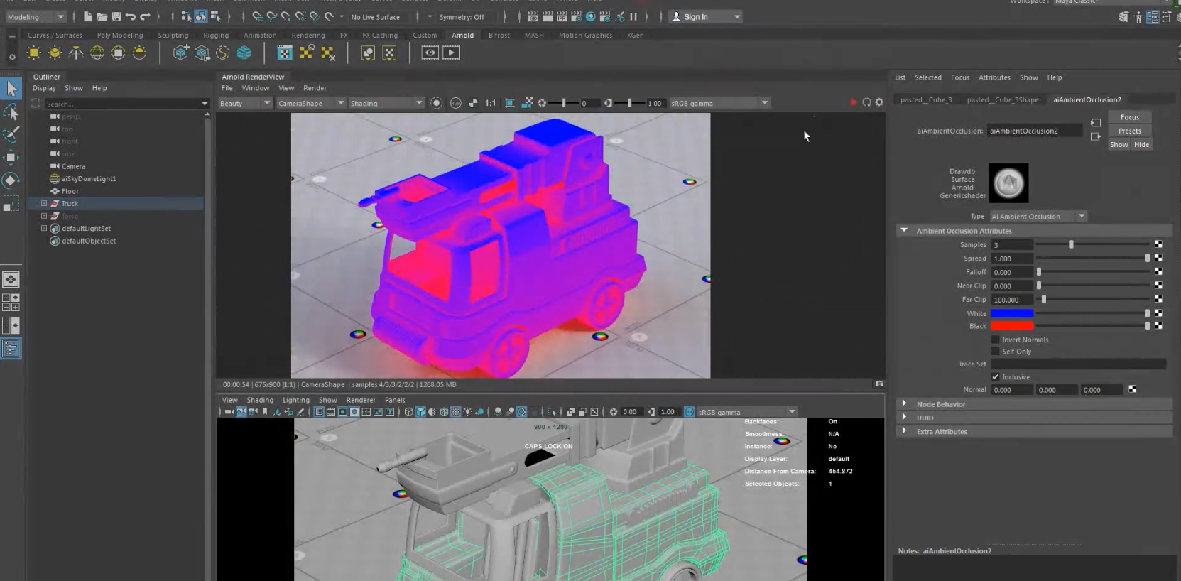Open the Ai Ambient Occlusion Type dropdown
Image resolution: width=1181 pixels, height=581 pixels.
(x=1038, y=217)
